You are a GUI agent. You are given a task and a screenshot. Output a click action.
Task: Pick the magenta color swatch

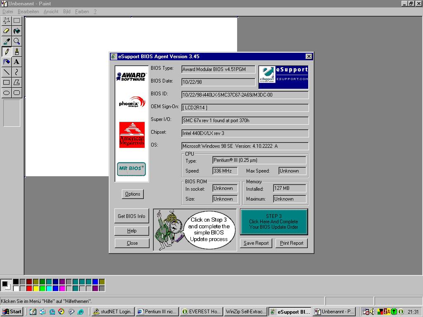[62, 288]
